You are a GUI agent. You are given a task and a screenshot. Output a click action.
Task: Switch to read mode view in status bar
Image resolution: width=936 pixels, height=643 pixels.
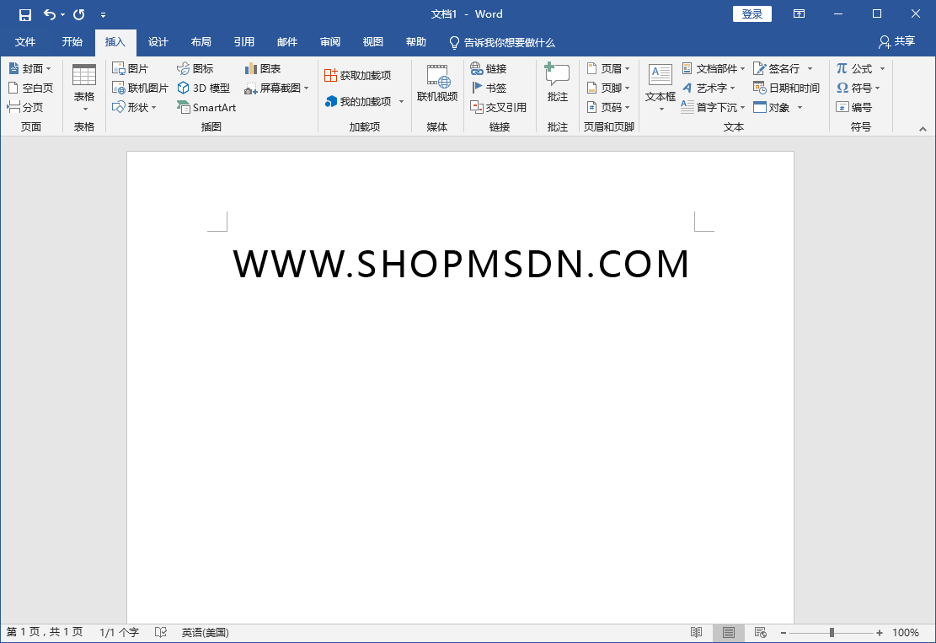(x=697, y=632)
